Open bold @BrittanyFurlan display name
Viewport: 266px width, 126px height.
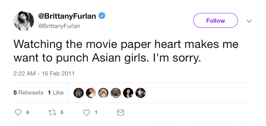(x=67, y=16)
